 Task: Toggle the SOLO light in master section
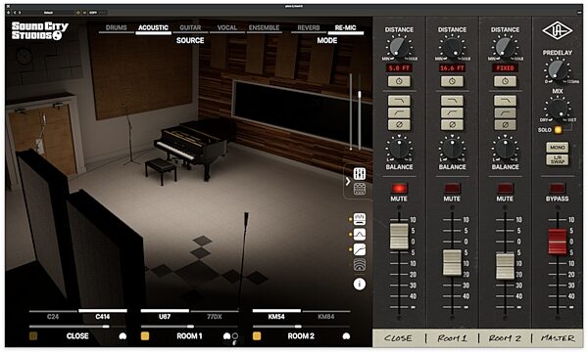tap(558, 130)
